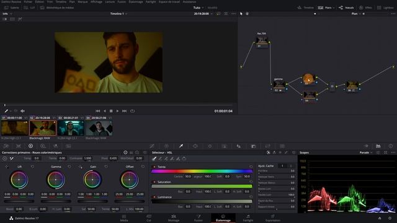Open the Fichier menu

28,2
